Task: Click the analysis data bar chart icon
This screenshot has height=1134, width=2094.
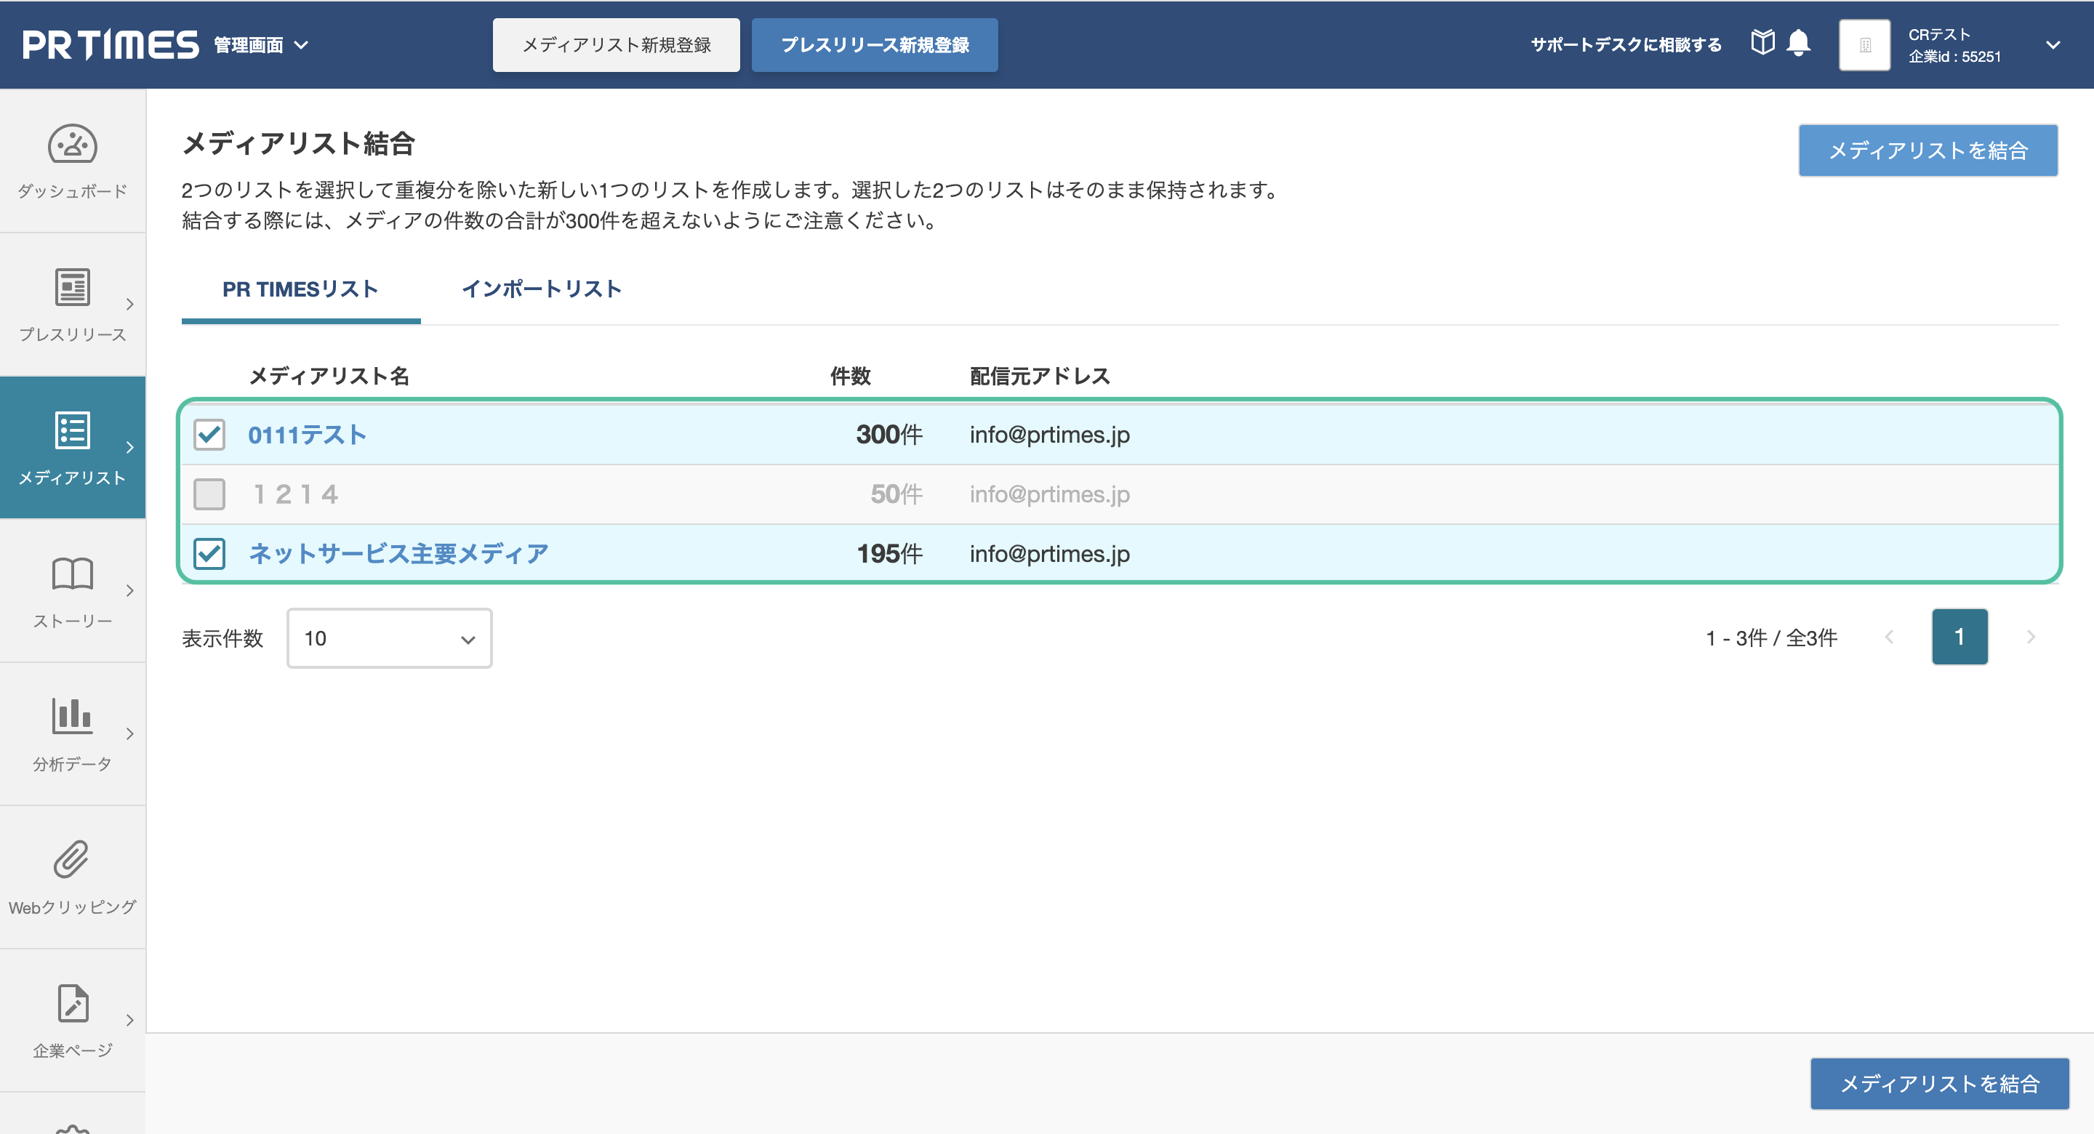Action: point(73,716)
